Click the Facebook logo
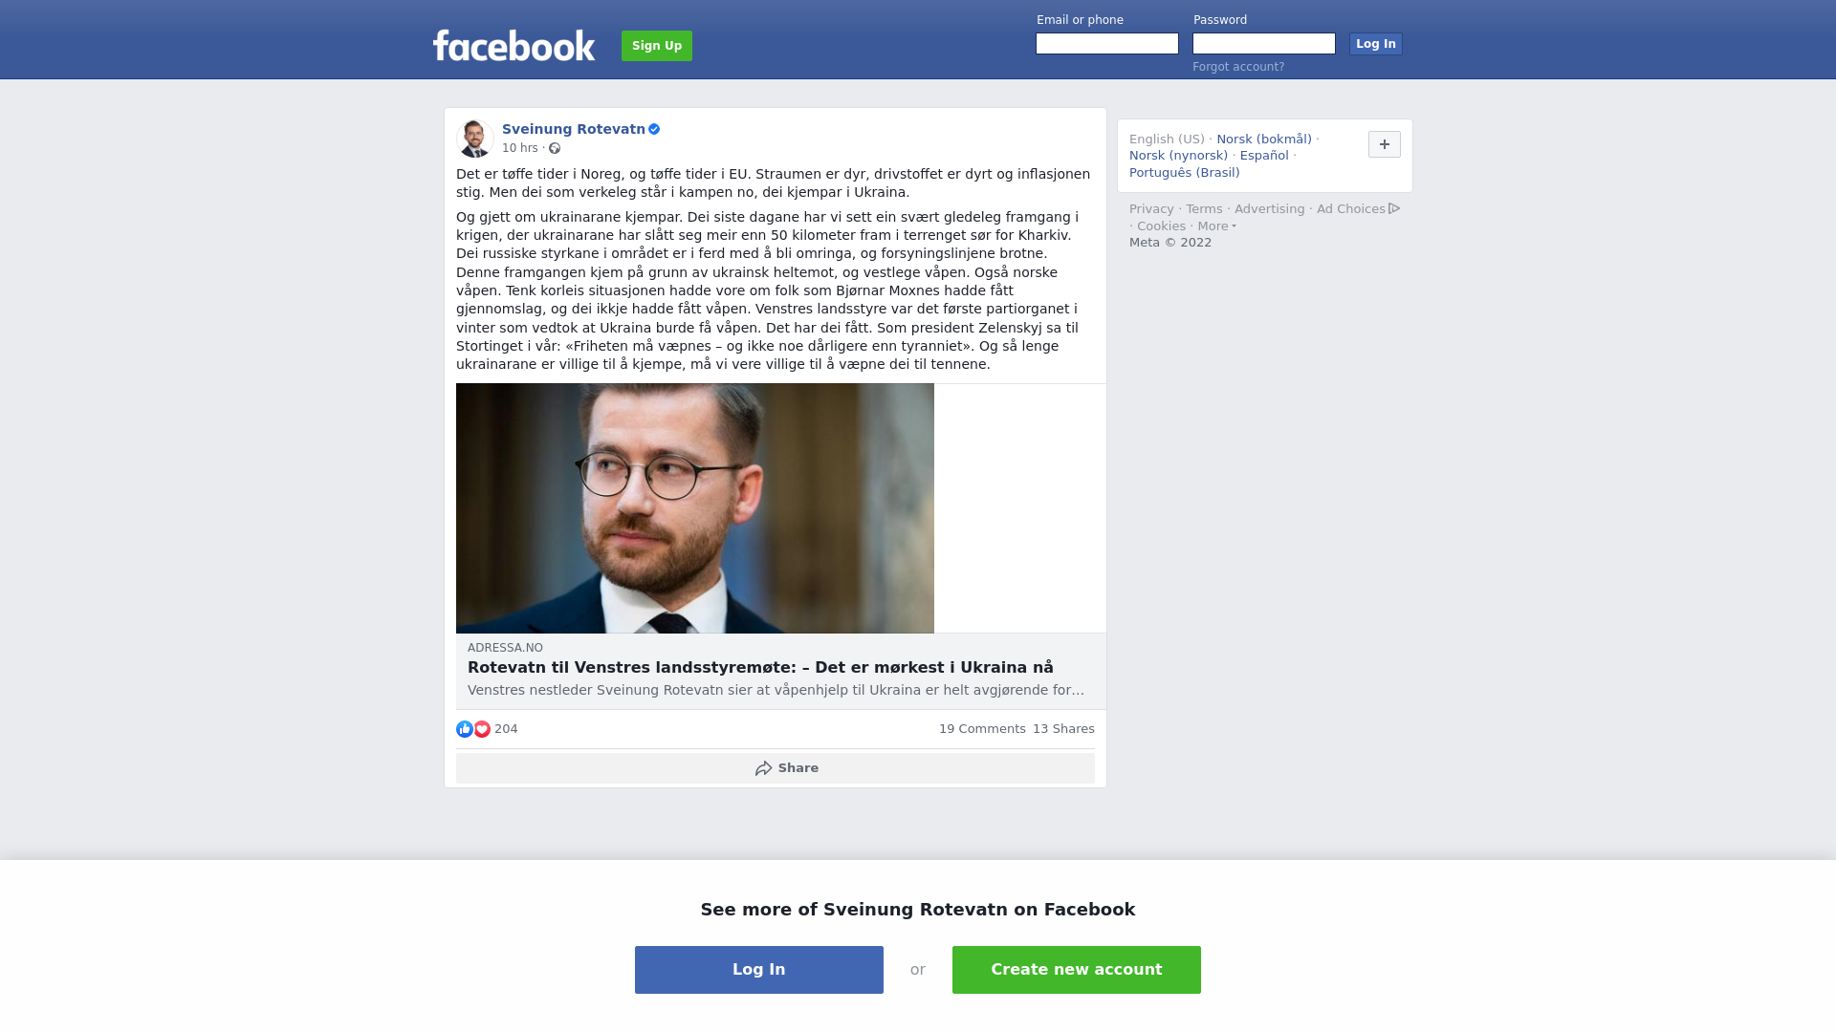Viewport: 1836px width, 1032px height. [x=514, y=45]
